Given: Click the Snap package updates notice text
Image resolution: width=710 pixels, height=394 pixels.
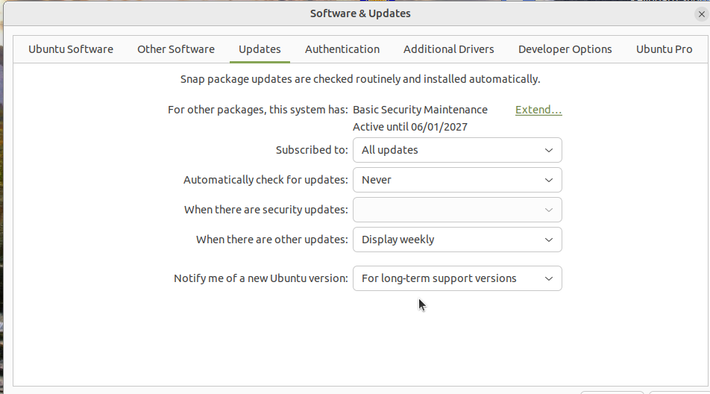Looking at the screenshot, I should 360,79.
